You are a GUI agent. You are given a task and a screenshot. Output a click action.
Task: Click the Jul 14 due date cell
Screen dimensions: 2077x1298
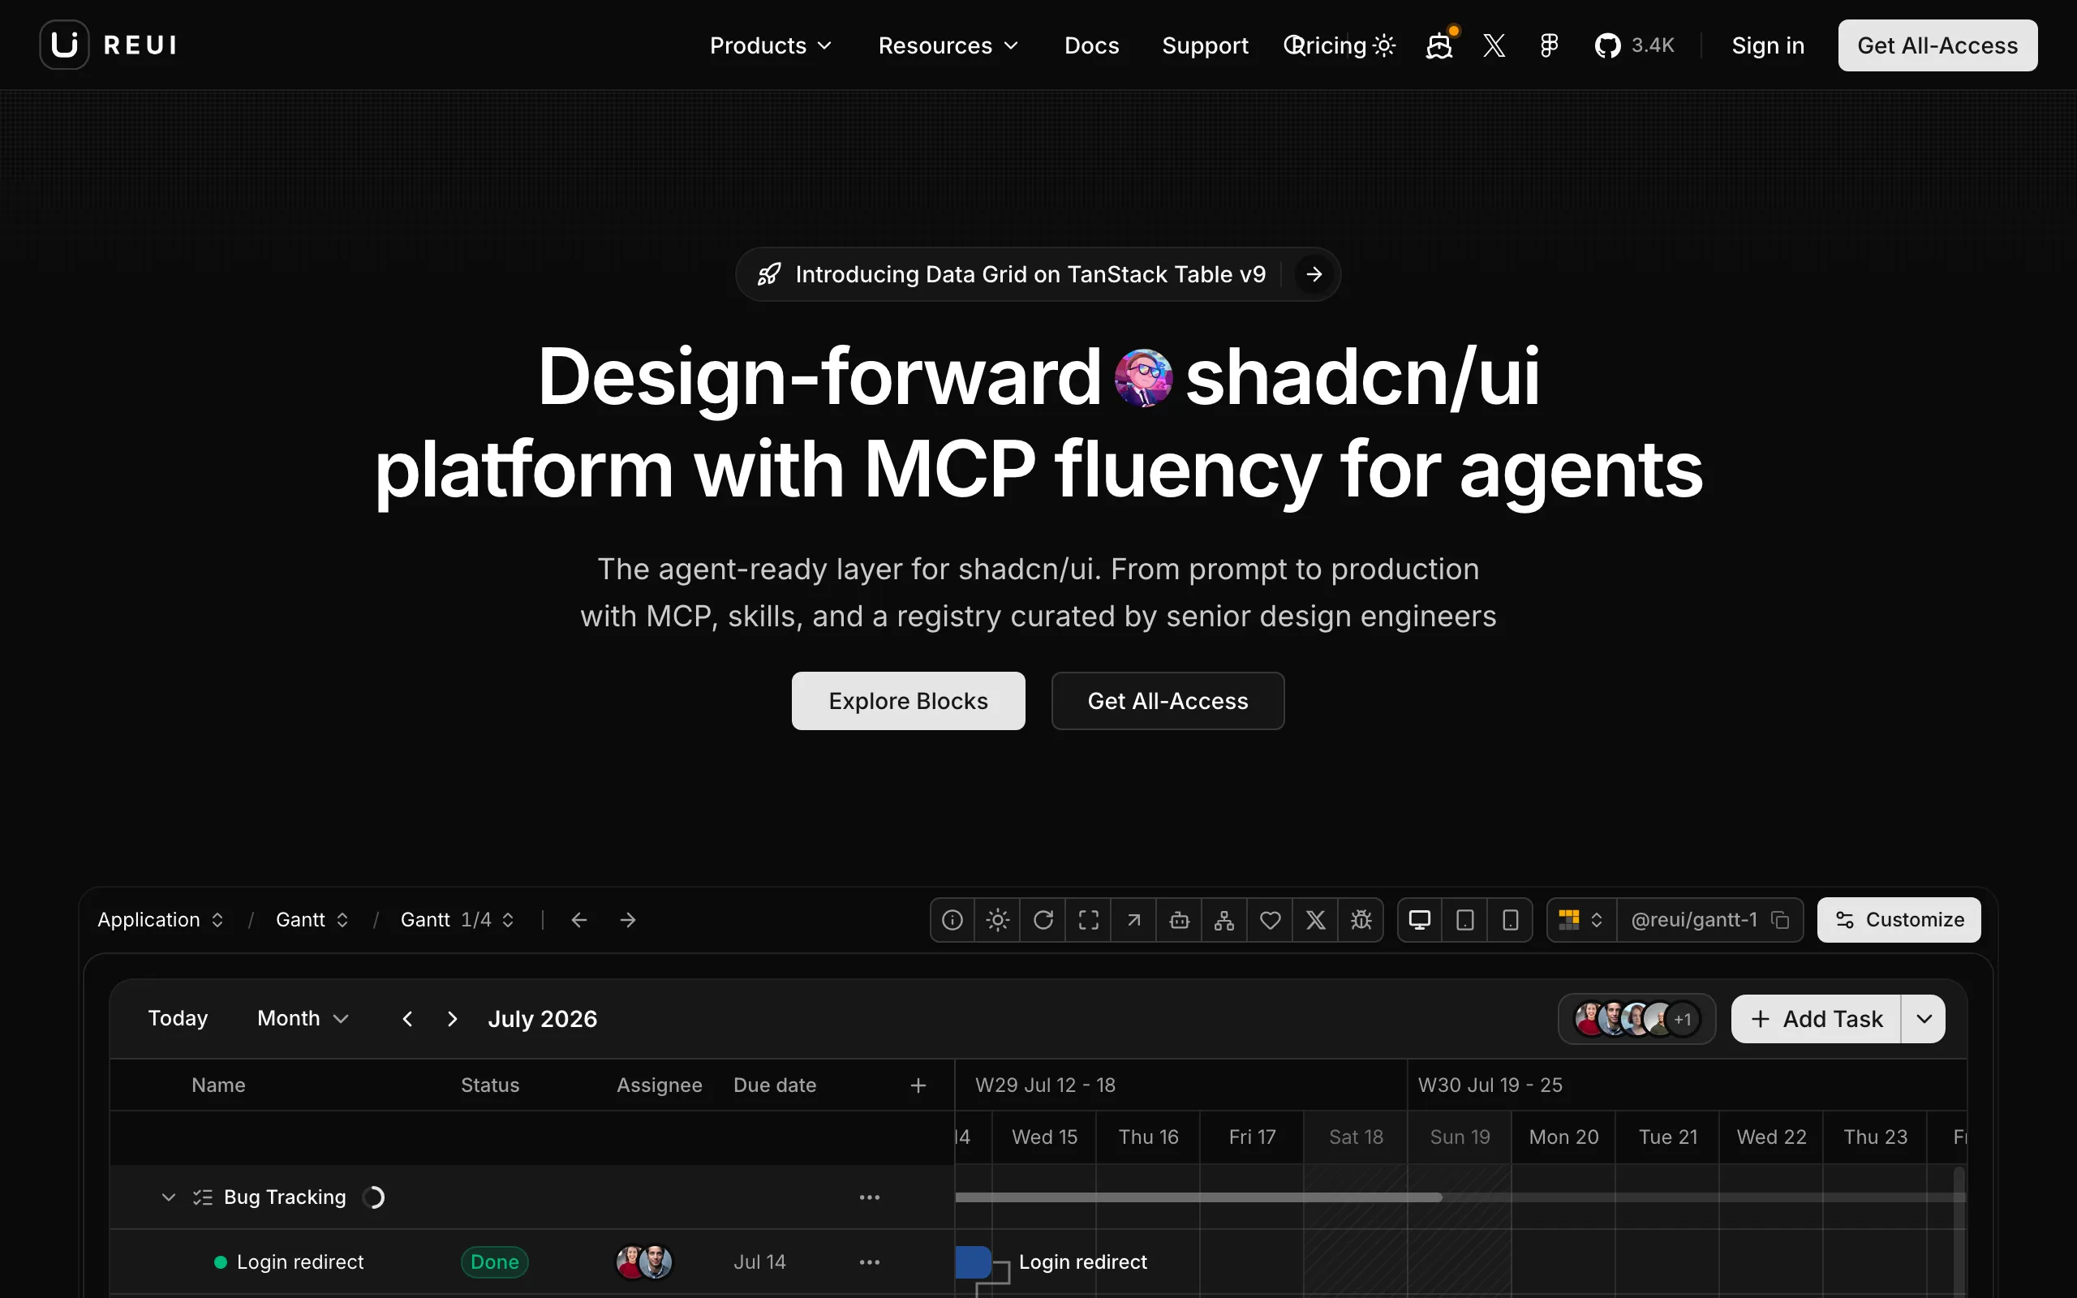pos(759,1262)
